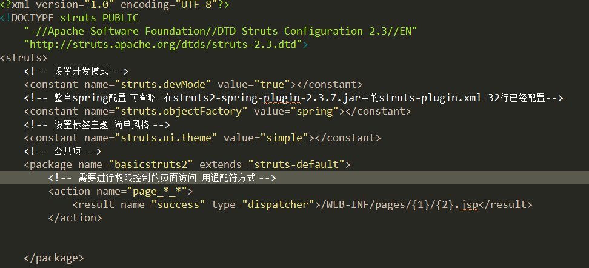Click the 设置开发模式 comment
Screen dimensions: 589x268
click(76, 71)
